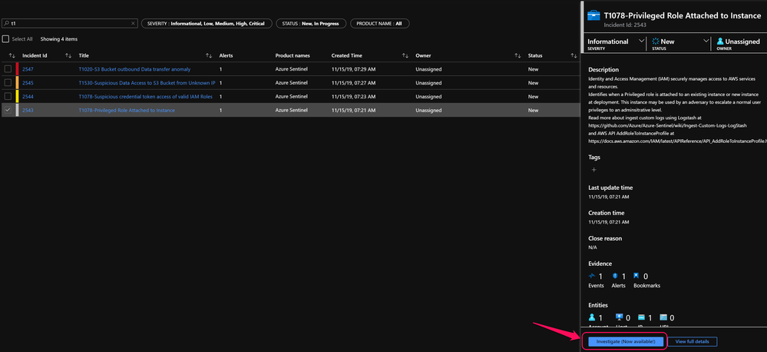Screen dimensions: 767x352
Task: Click Unassigned owner cell of incident 2547
Action: point(428,69)
